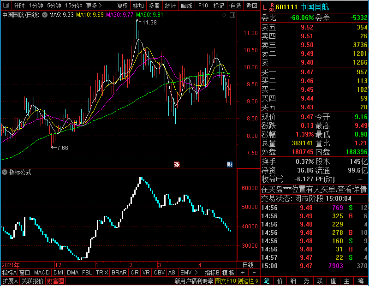Open the F10 company info
Image resolution: width=369 pixels, height=286 pixels.
(203, 6)
